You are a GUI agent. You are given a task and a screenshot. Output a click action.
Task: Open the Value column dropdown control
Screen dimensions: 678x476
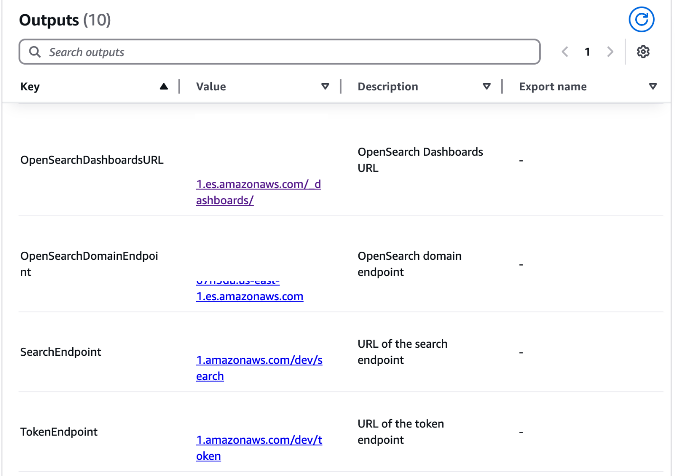[x=325, y=86]
